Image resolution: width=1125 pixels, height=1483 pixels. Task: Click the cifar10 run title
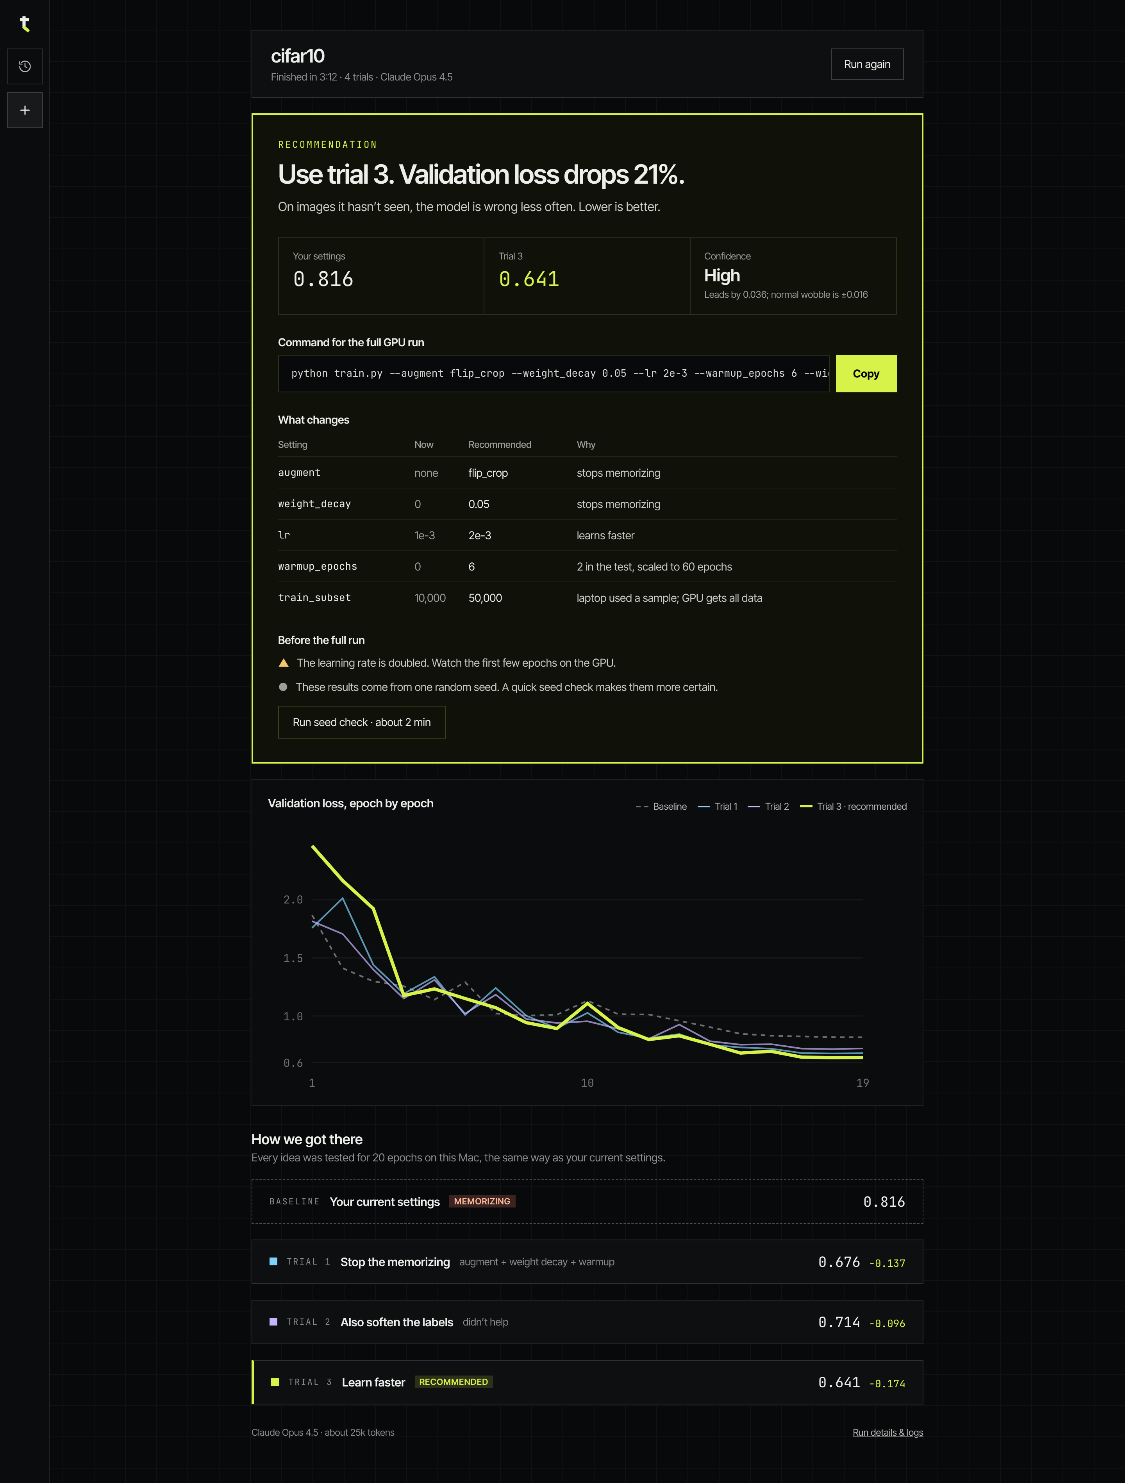tap(298, 56)
